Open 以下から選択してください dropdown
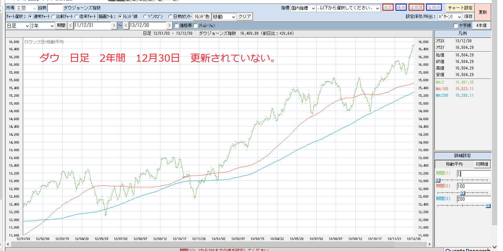The image size is (503, 251). click(x=348, y=8)
